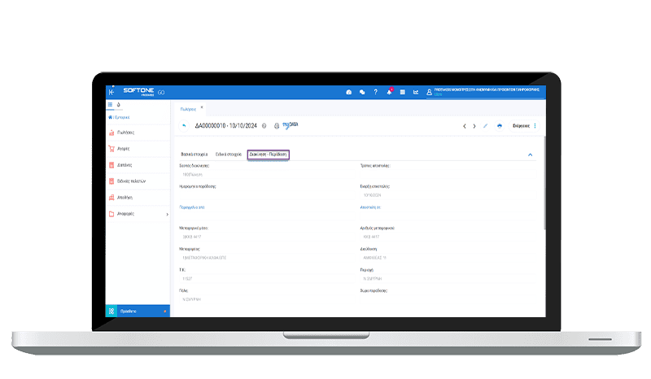Switch to the Βασικά στοιχεία tab
The image size is (651, 379).
click(x=194, y=154)
